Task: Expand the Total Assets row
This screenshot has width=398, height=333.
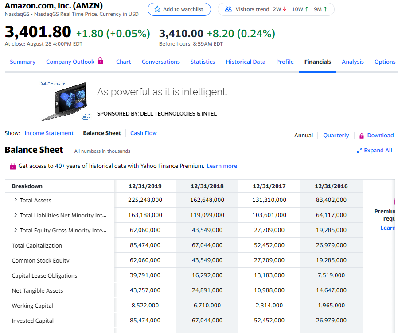Action: pyautogui.click(x=16, y=200)
